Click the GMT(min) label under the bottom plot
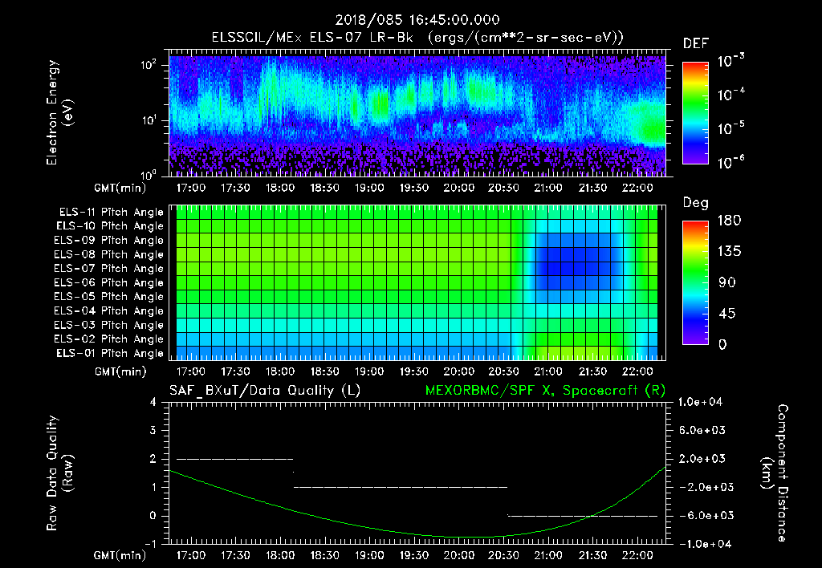822x568 pixels. (120, 555)
